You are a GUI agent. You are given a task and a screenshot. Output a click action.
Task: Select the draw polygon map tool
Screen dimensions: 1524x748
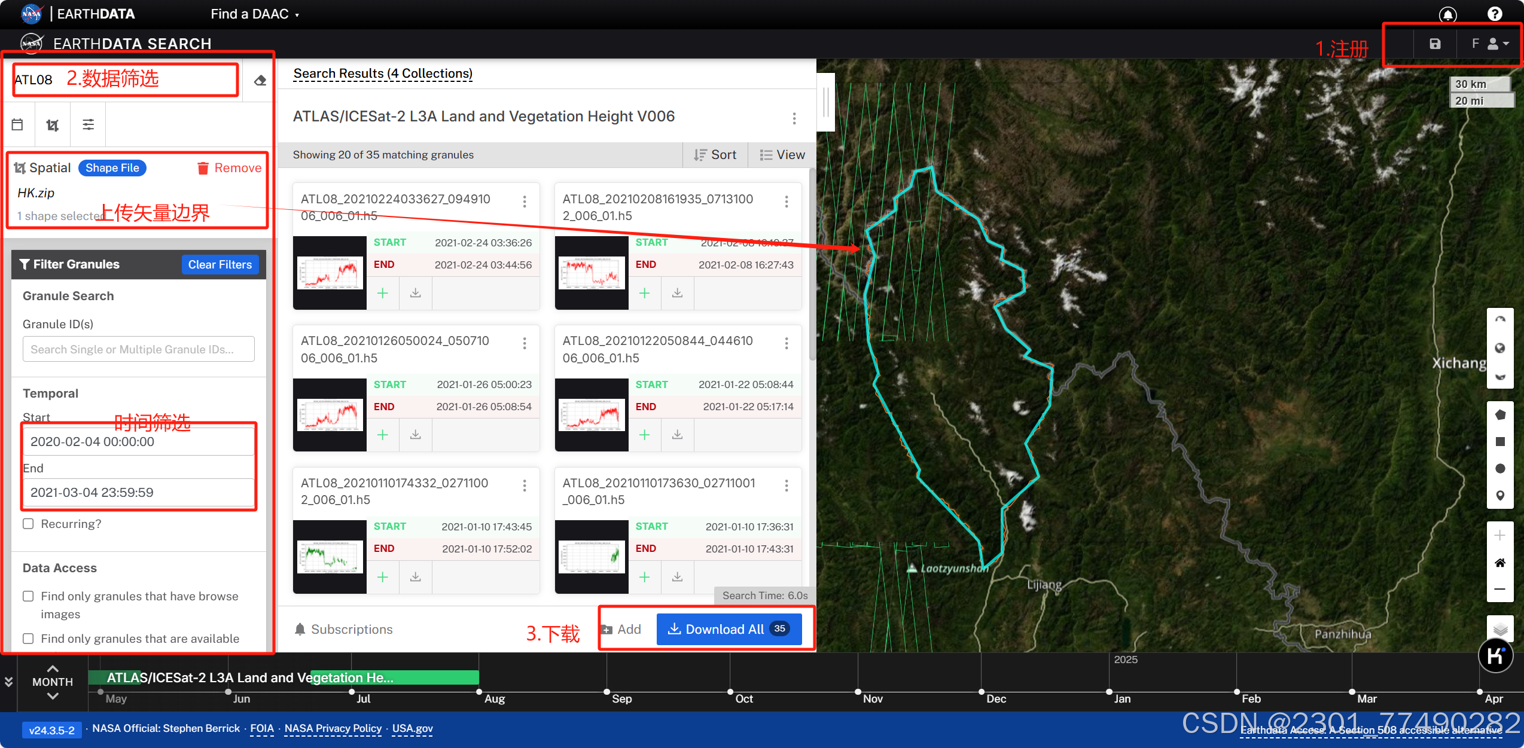tap(1500, 415)
